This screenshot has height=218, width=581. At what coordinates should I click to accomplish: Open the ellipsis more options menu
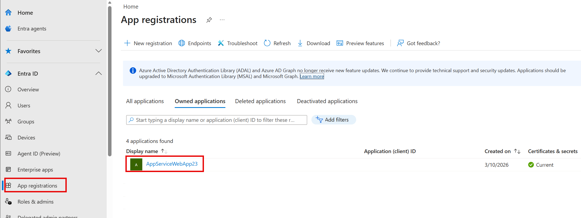coord(222,20)
